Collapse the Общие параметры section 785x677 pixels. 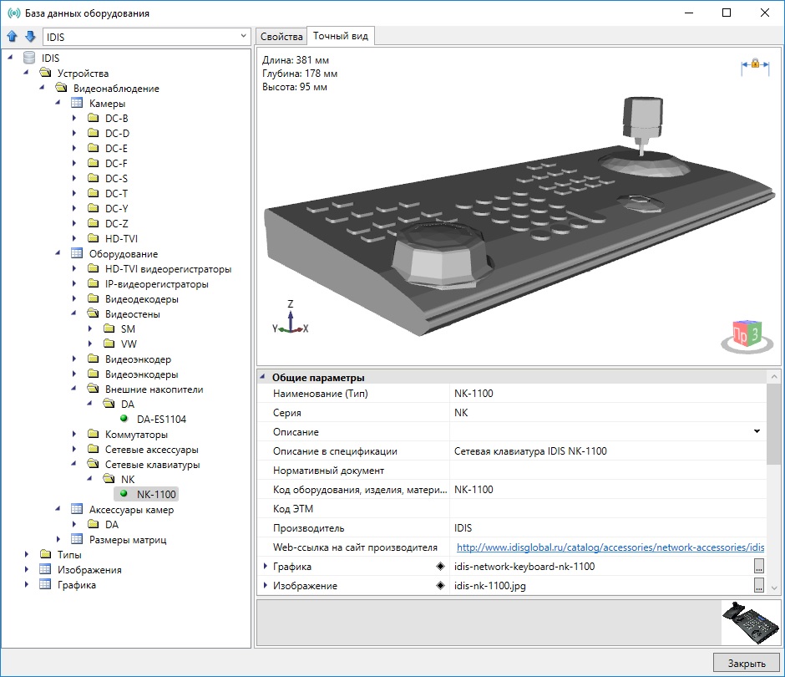click(263, 378)
